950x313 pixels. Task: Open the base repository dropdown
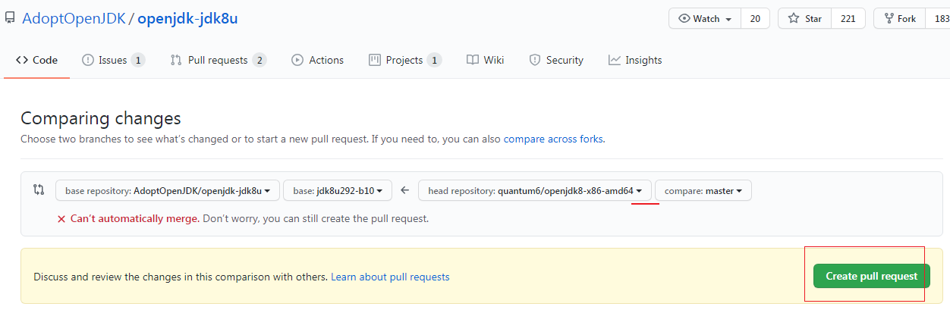168,190
